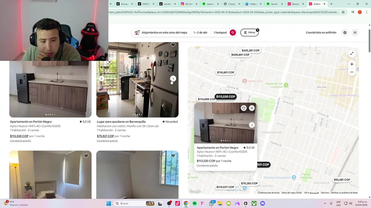
Task: Advance the map popup photo carousel
Action: (252, 125)
